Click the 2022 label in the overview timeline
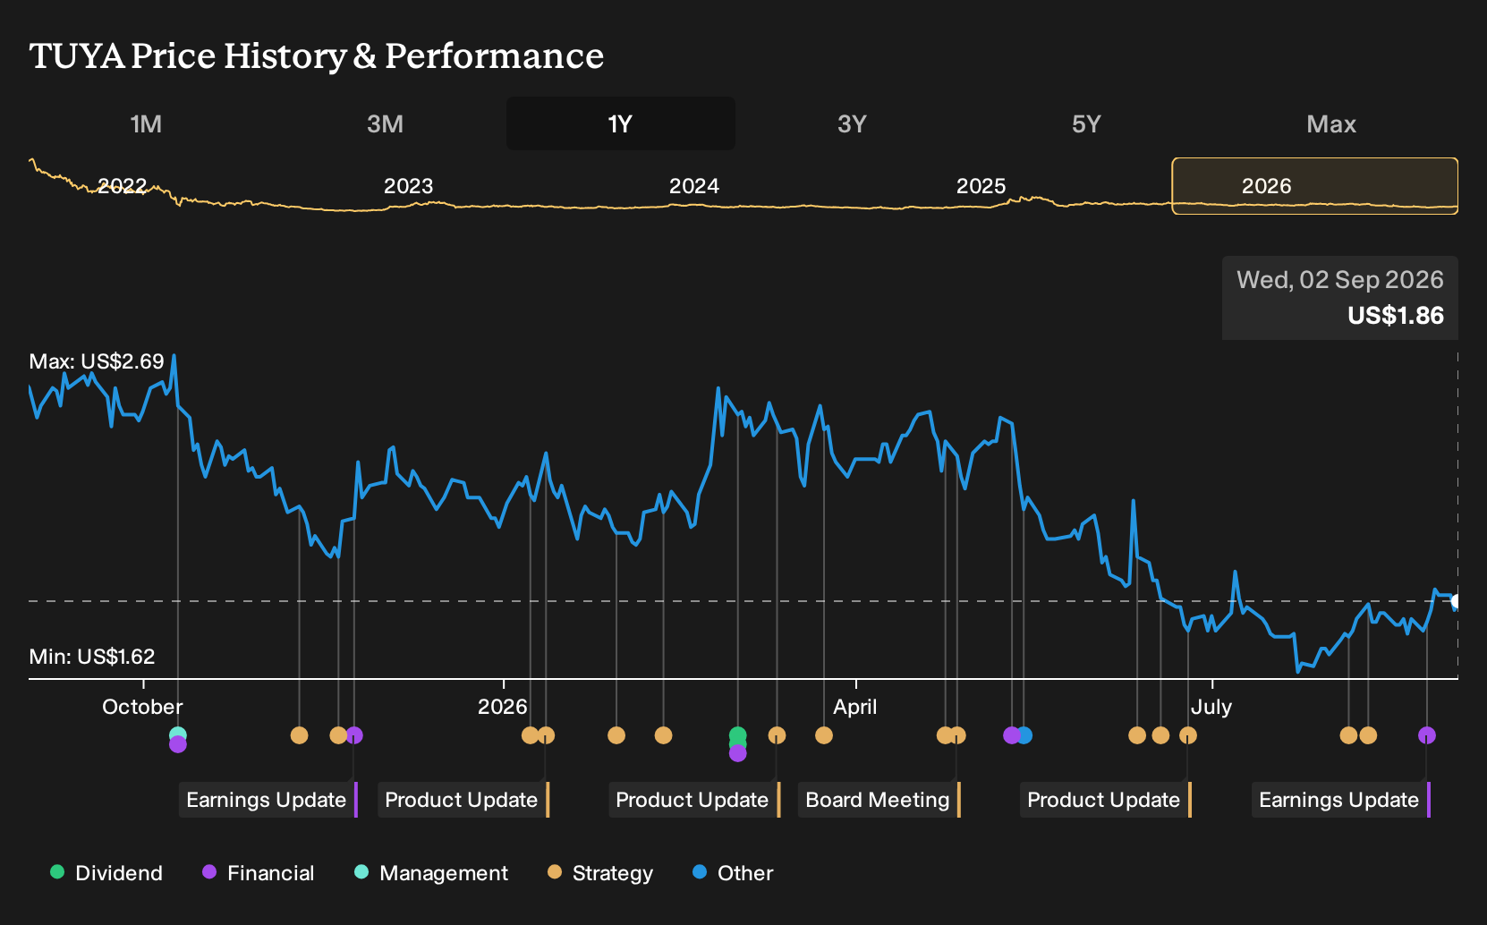The height and width of the screenshot is (925, 1487). tap(122, 186)
